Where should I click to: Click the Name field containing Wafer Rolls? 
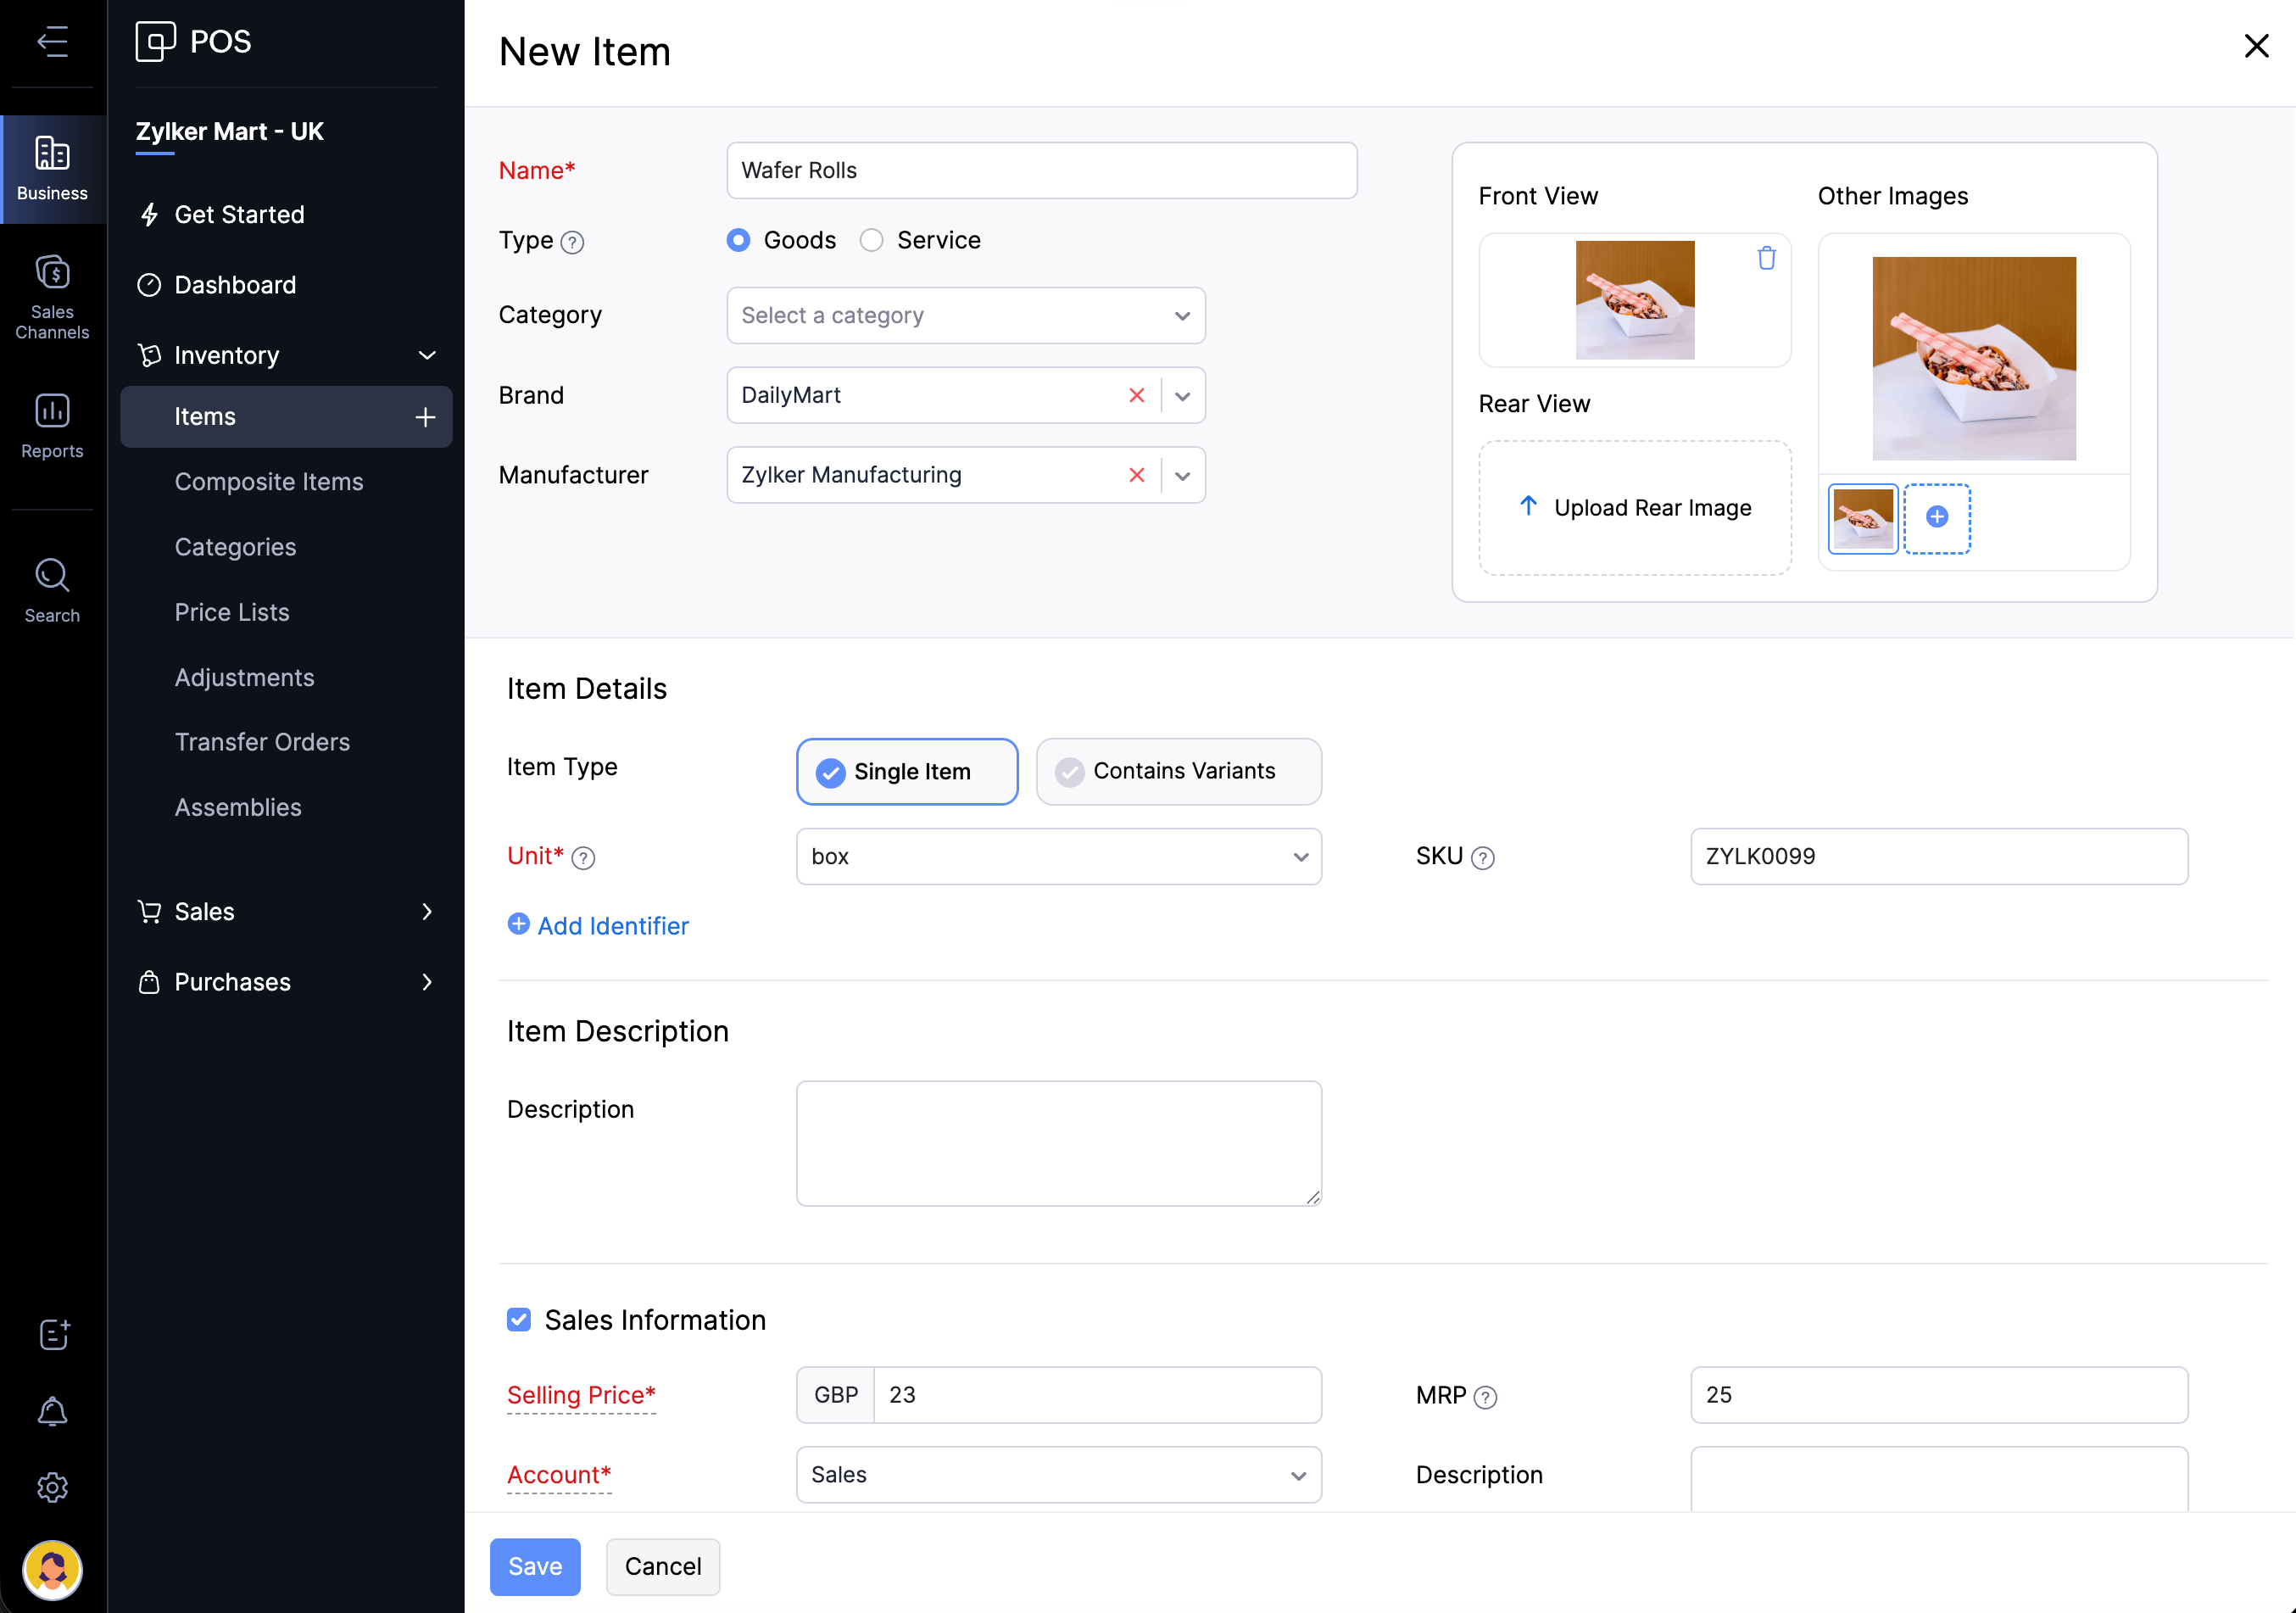1041,170
